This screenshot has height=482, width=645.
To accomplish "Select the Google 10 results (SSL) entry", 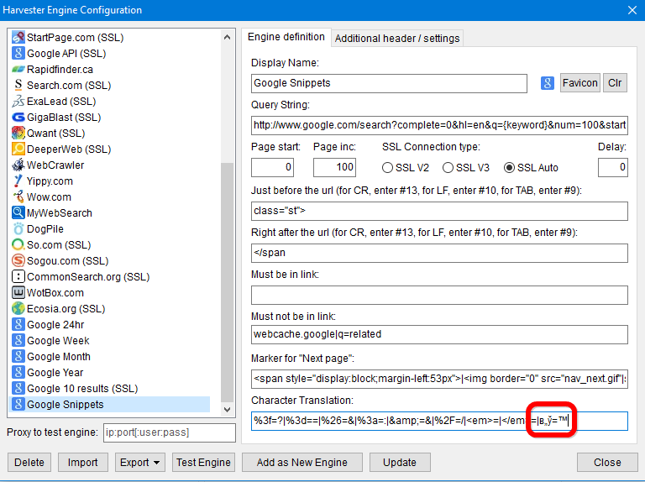I will (x=109, y=389).
